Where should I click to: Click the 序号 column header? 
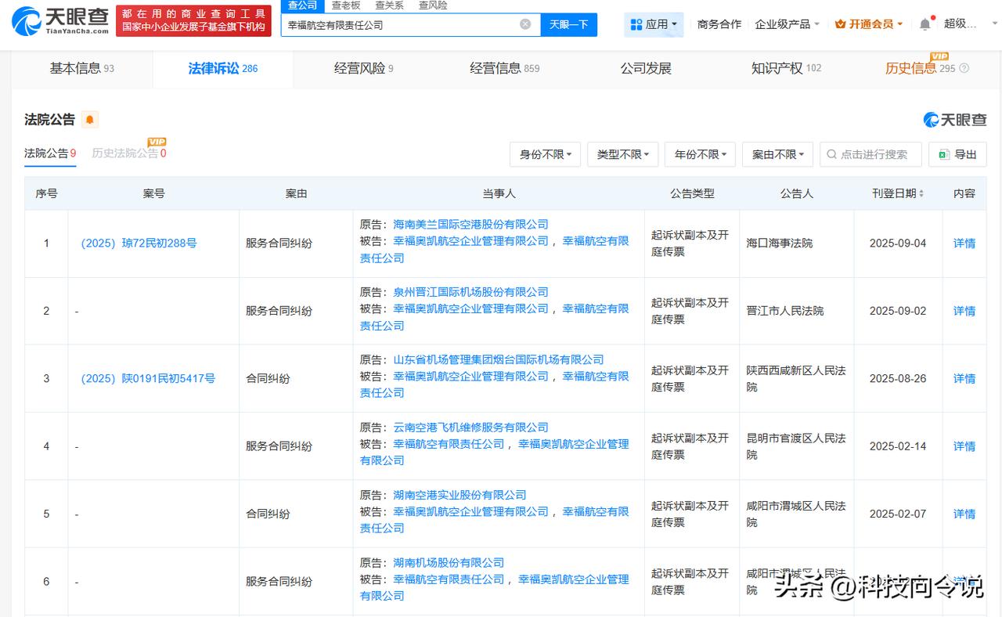click(x=46, y=193)
